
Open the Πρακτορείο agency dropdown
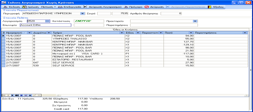point(195,21)
